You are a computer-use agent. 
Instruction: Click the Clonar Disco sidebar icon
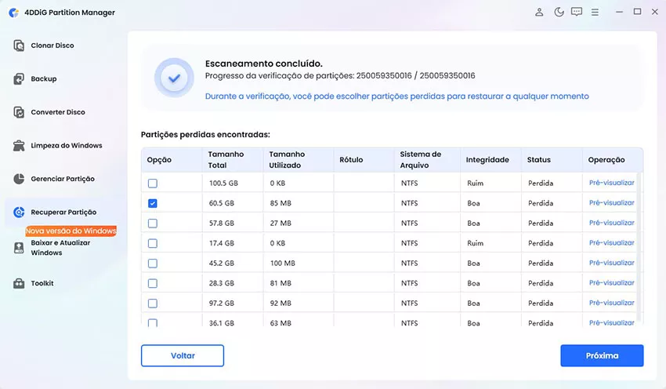[x=19, y=45]
